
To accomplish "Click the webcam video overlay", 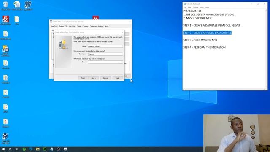I will (x=236, y=133).
